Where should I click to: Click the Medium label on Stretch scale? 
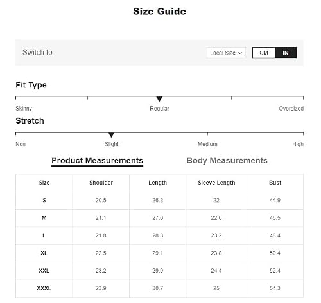[x=207, y=144]
